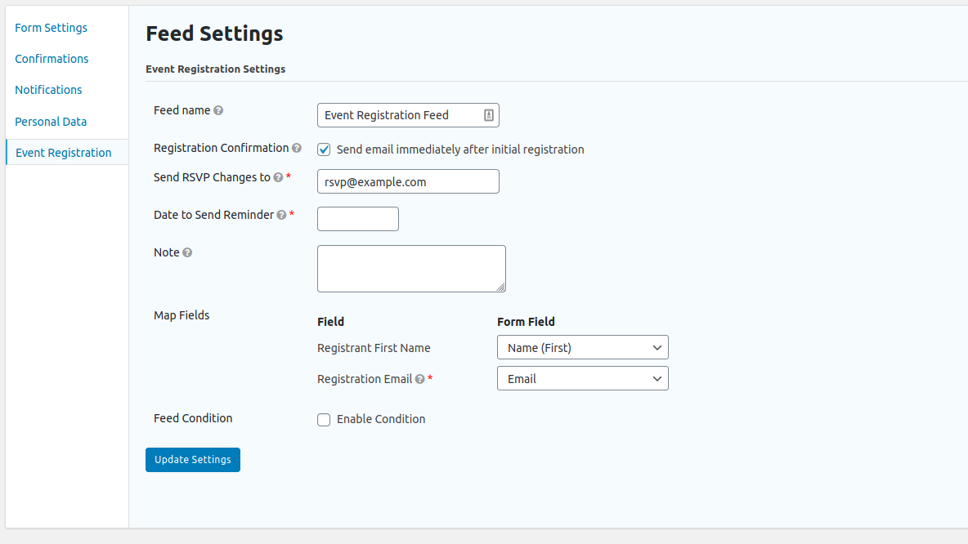Go to Confirmations settings tab
Screen dimensions: 968x544
pos(52,59)
